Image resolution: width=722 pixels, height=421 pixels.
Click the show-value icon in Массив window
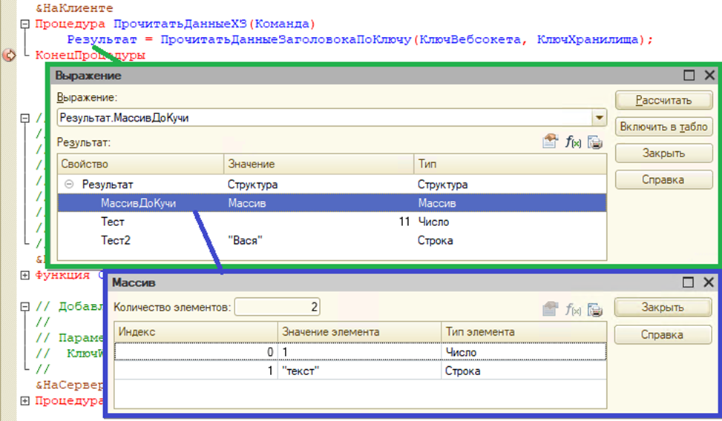(551, 309)
